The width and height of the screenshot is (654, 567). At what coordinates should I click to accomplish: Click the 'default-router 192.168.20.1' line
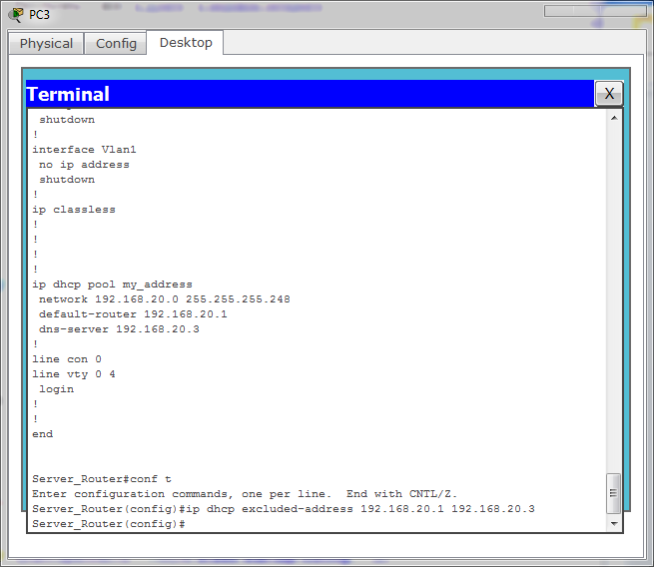133,314
